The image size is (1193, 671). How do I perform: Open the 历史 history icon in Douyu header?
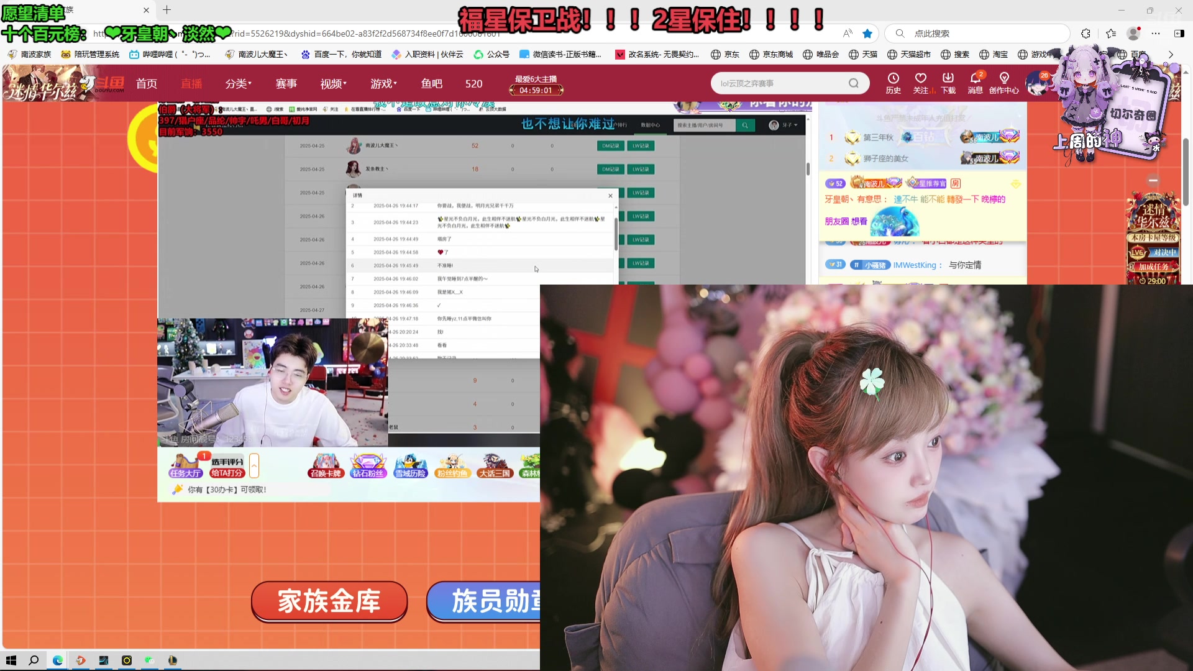tap(893, 83)
